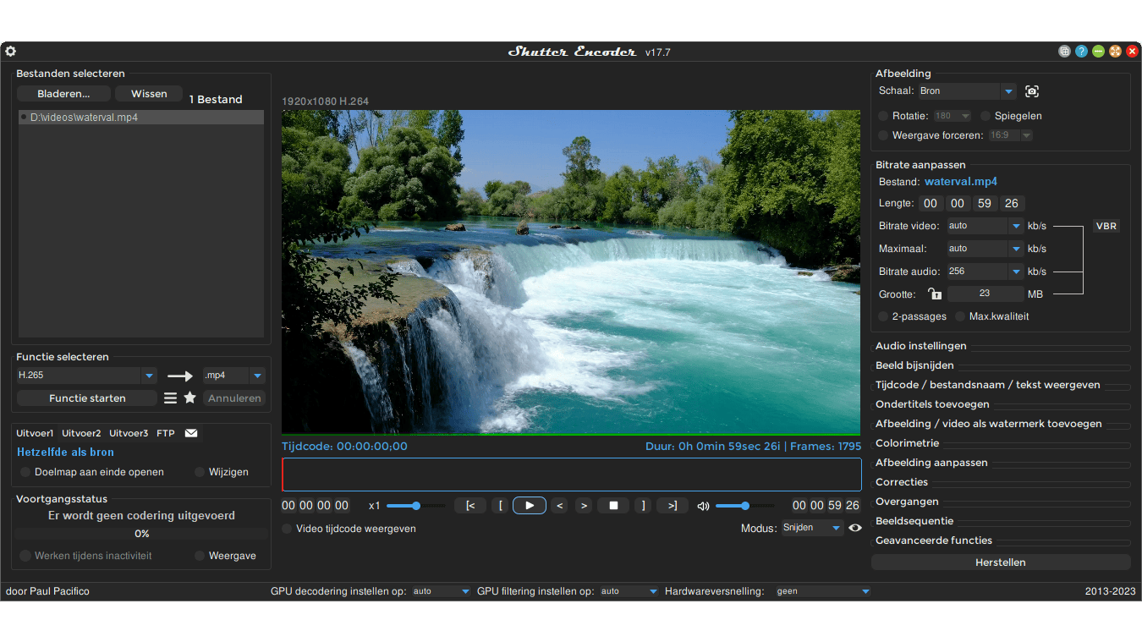Click the mail notification envelope icon

tap(191, 433)
